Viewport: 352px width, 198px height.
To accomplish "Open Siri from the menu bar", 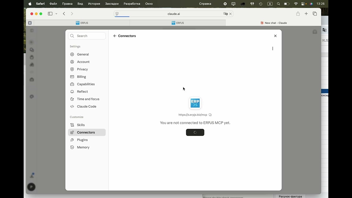I will tap(311, 4).
